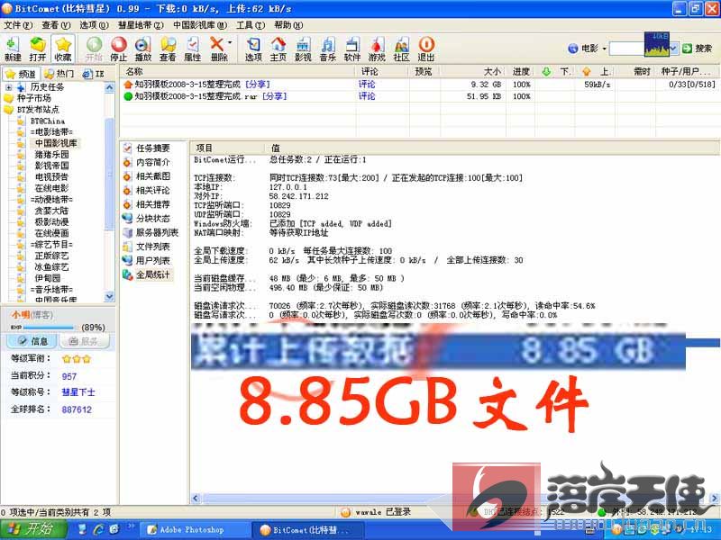Screen dimensions: 721x540
Task: Expand the 历史任务 tree node
Action: (x=8, y=87)
